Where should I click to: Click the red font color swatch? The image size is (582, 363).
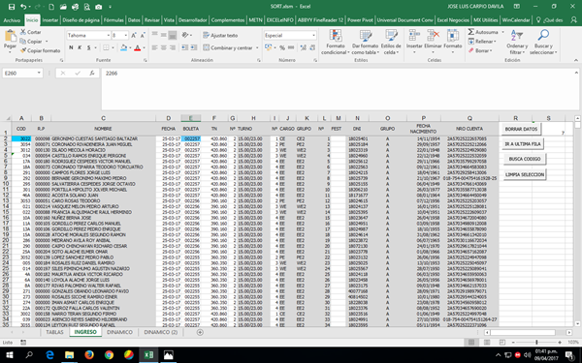click(138, 47)
